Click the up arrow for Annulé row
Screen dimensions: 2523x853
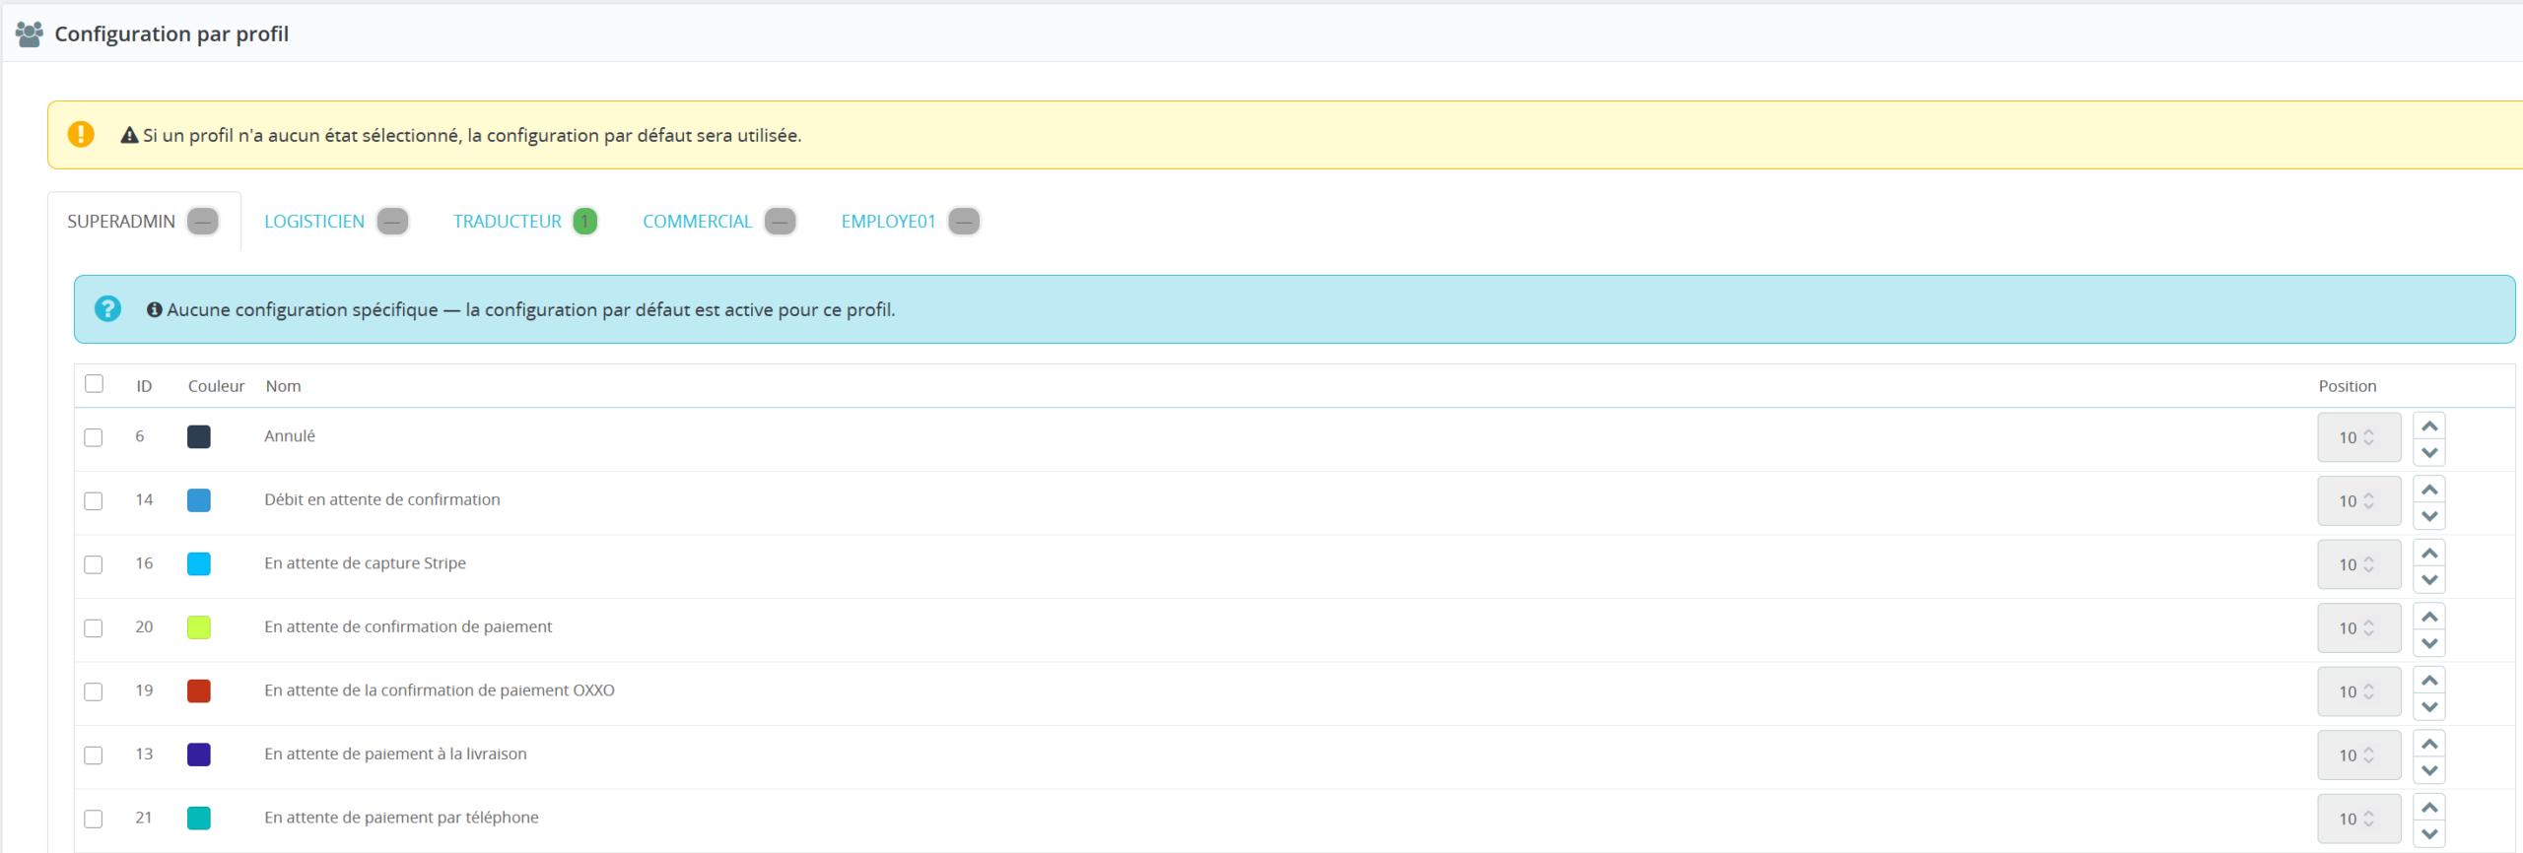pyautogui.click(x=2429, y=426)
